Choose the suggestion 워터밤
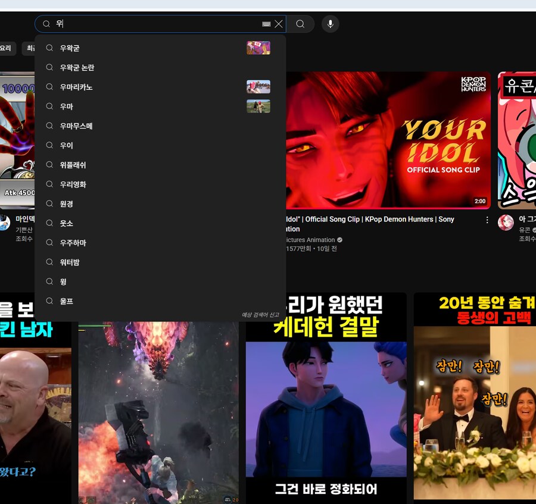 coord(160,262)
